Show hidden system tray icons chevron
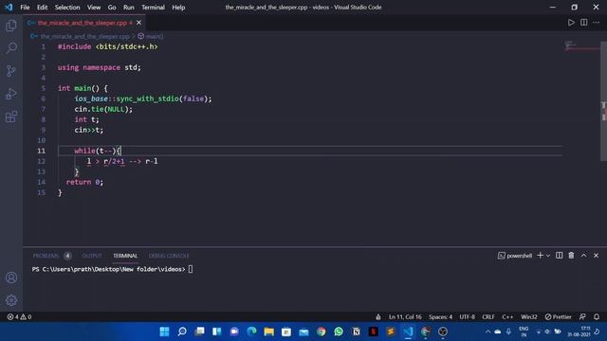The height and width of the screenshot is (341, 607). click(x=487, y=332)
